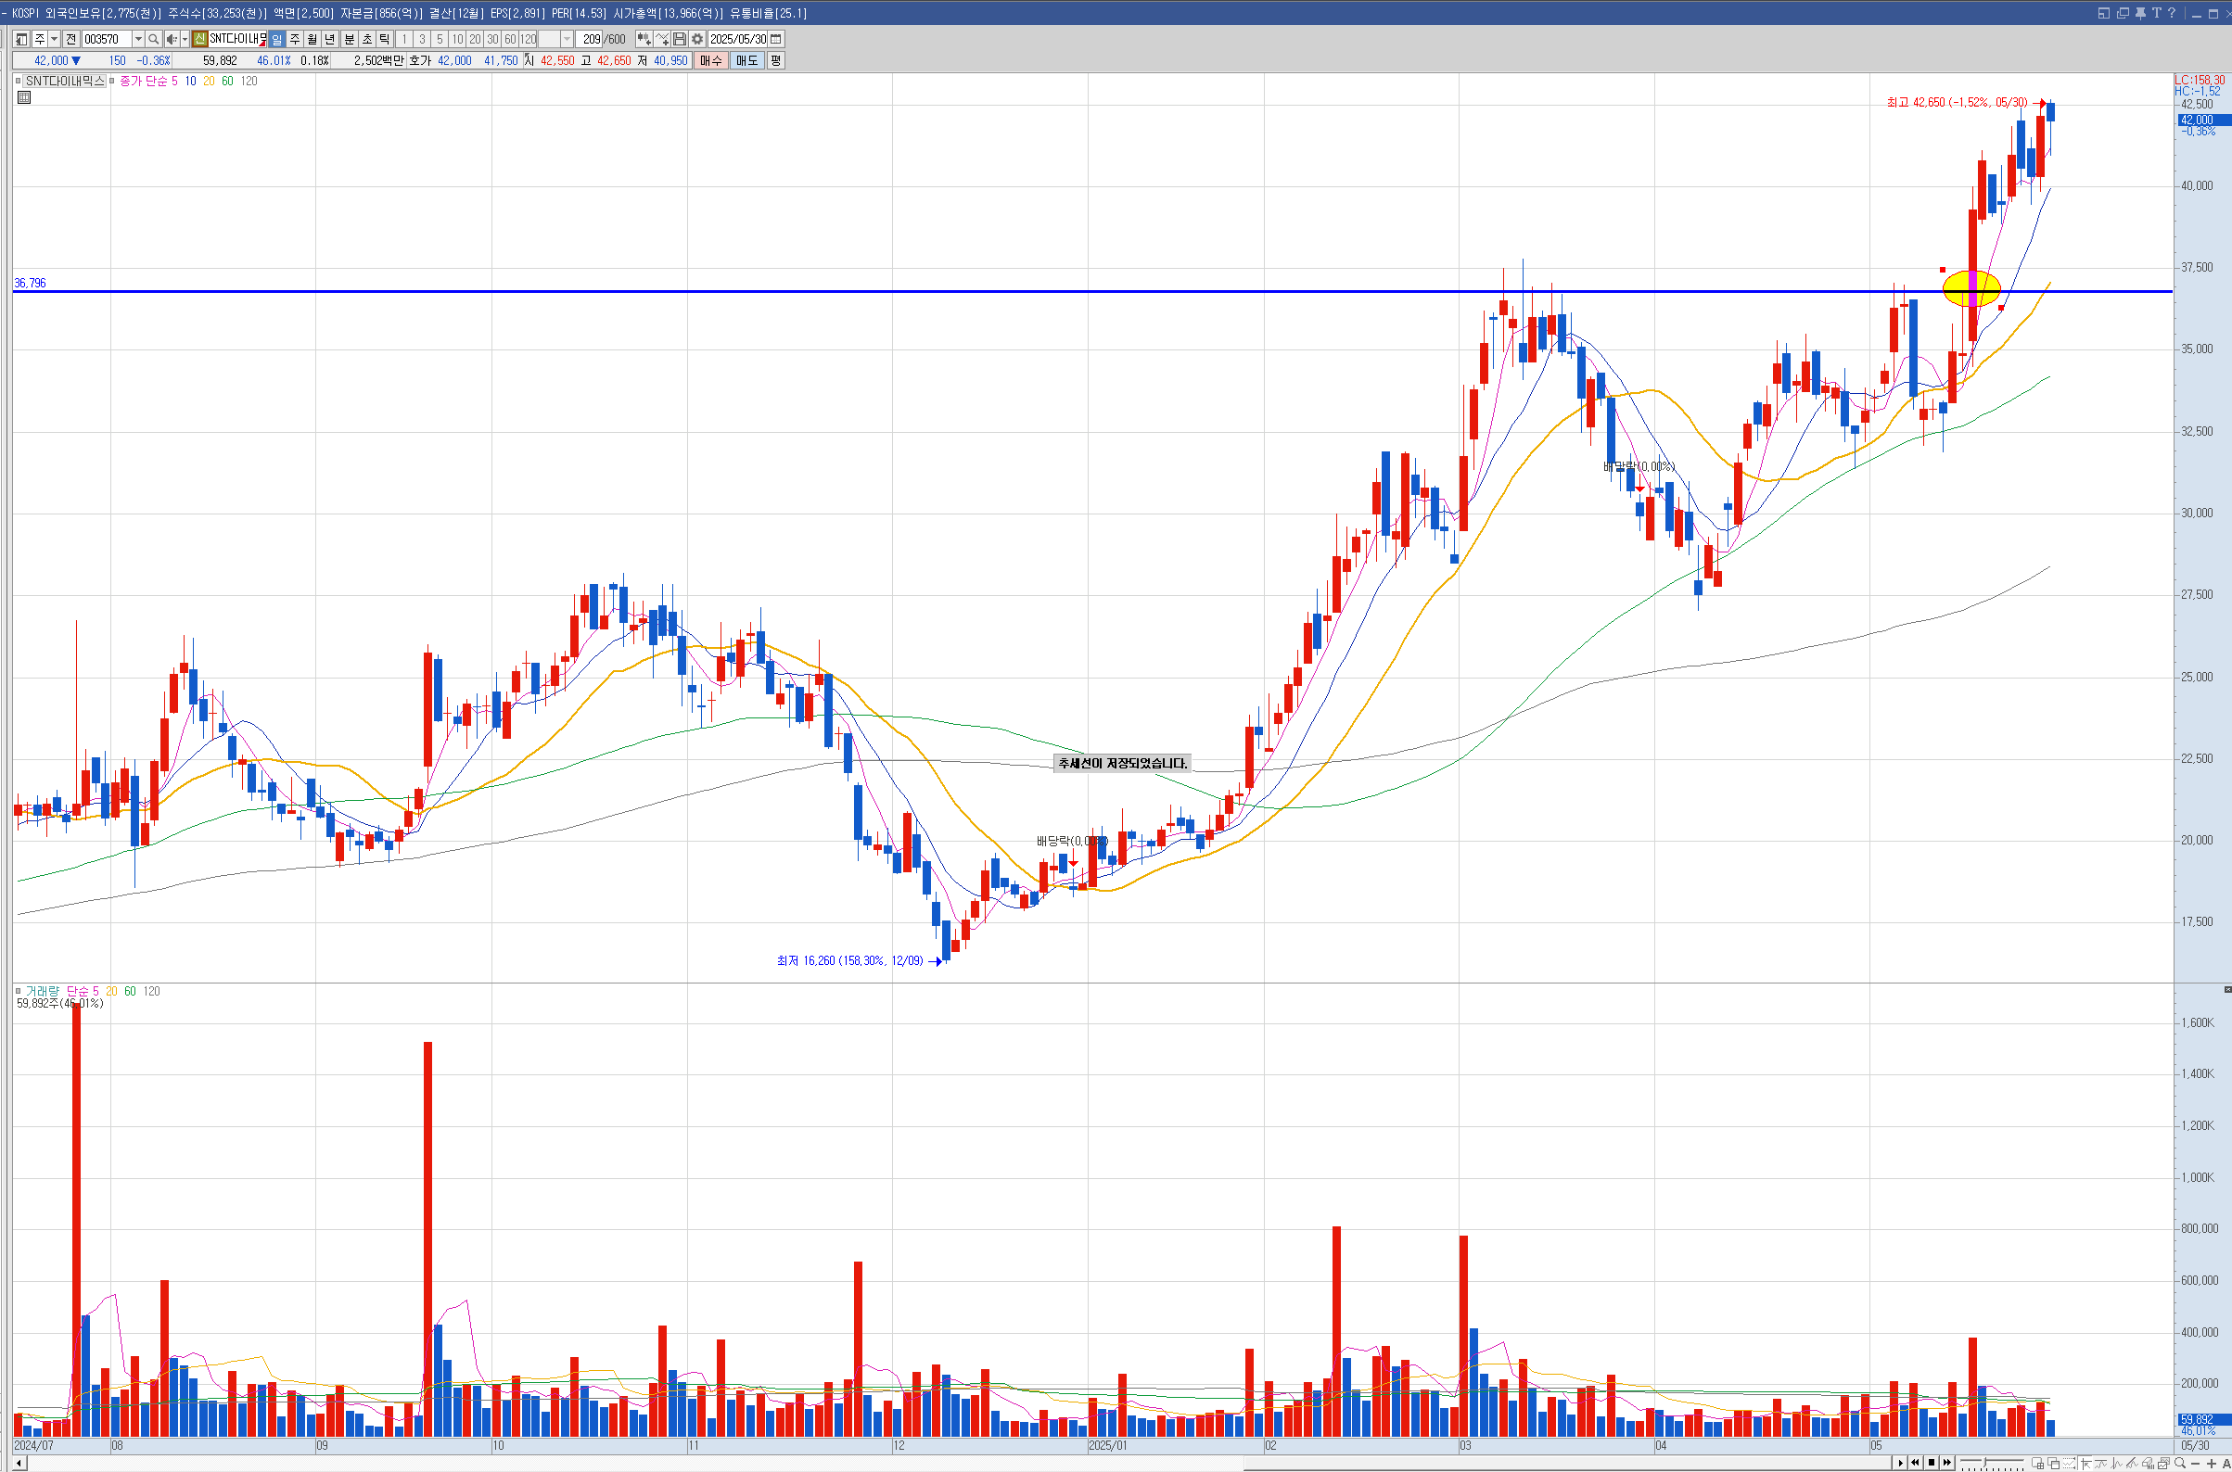Open the dropdown next to the first 주 button
The image size is (2232, 1472).
55,40
